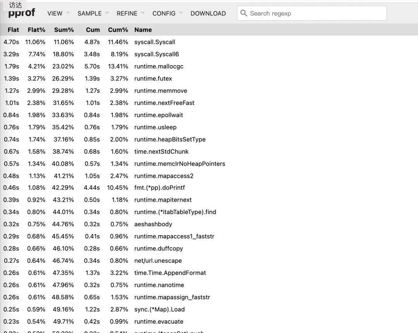Click the pprof logo
The height and width of the screenshot is (333, 418).
pyautogui.click(x=22, y=13)
